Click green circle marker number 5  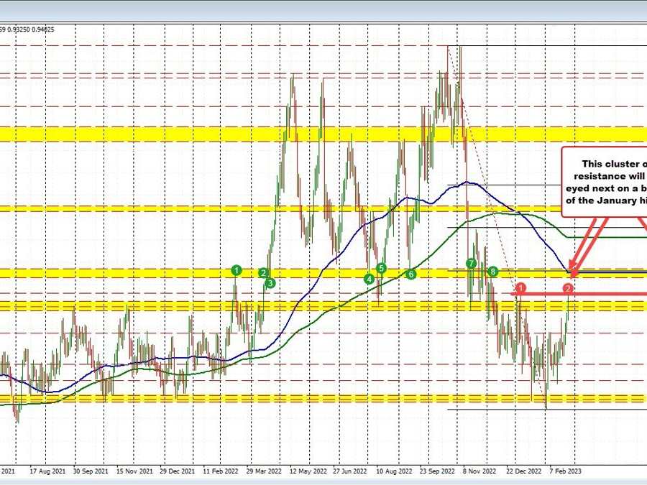[382, 268]
